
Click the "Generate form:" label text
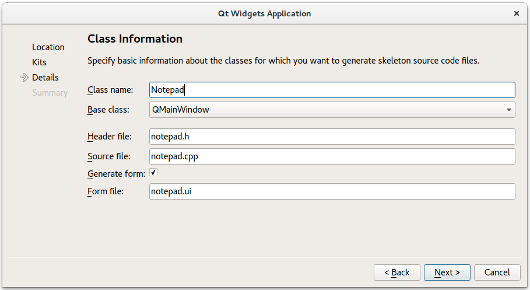pyautogui.click(x=116, y=174)
